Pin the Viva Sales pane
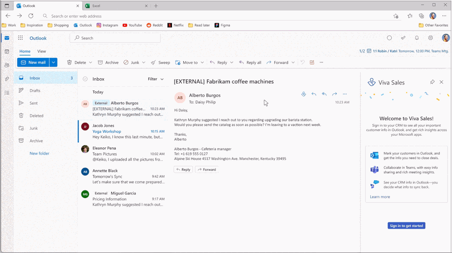Image resolution: width=452 pixels, height=253 pixels. click(432, 82)
